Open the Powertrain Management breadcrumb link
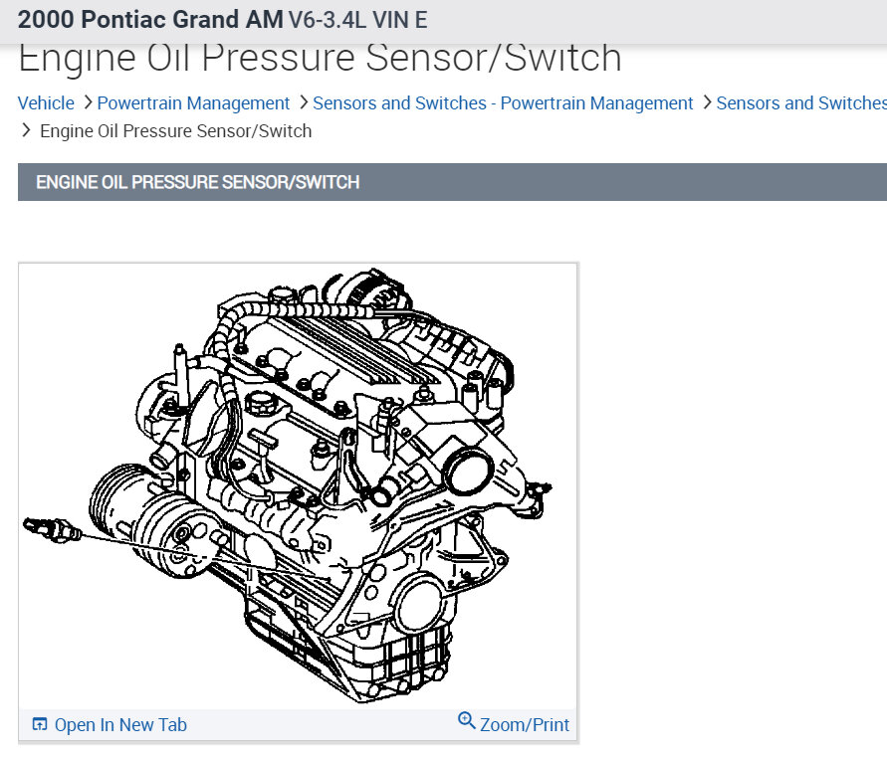This screenshot has height=759, width=887. (x=193, y=102)
